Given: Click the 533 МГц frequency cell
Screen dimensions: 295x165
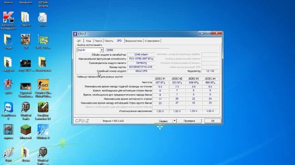Looking at the screenshot, I should pyautogui.click(x=177, y=82).
